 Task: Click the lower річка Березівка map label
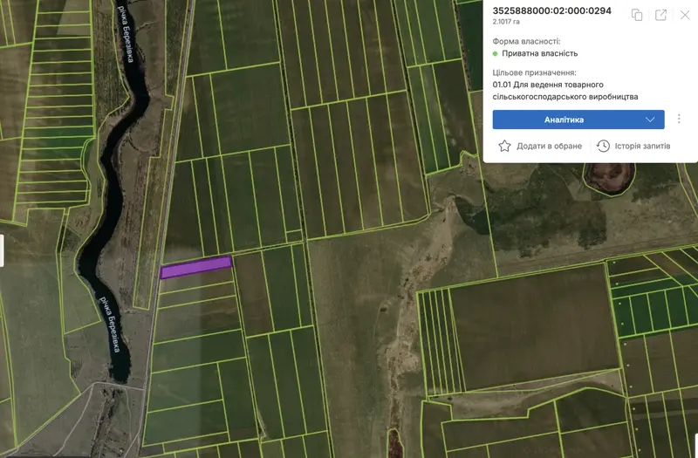(x=110, y=324)
